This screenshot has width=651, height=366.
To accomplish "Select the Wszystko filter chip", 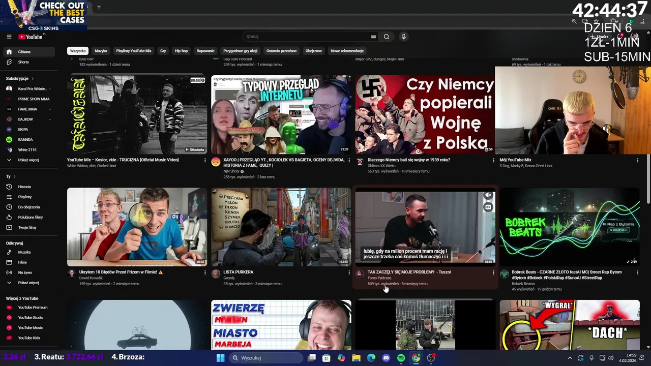I will tap(78, 51).
